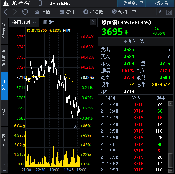Viewport: 175px width, 174px height.
Task: Click trade row 21:16:53 with volume 118
Action: [x=133, y=170]
